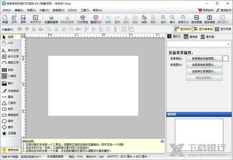Image resolution: width=233 pixels, height=160 pixels.
Task: Toggle 显示参考线 guide lines display
Action: (203, 29)
